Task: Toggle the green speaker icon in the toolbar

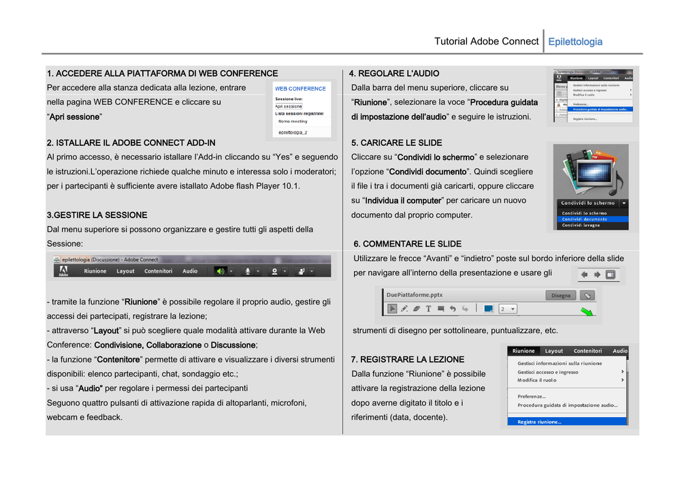Action: click(x=220, y=271)
